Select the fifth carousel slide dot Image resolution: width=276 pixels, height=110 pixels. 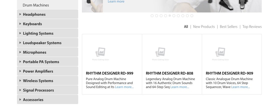[170, 16]
